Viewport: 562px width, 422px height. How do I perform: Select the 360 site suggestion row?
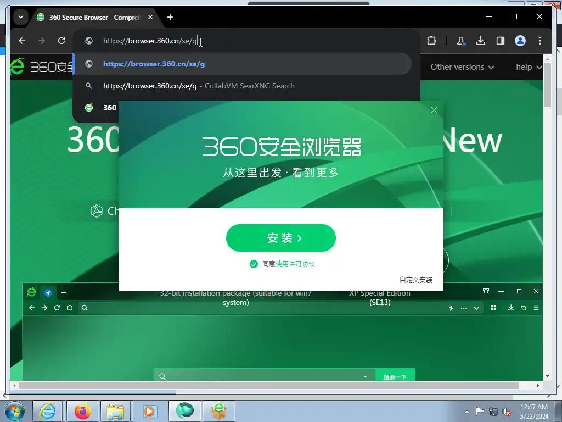pyautogui.click(x=97, y=108)
